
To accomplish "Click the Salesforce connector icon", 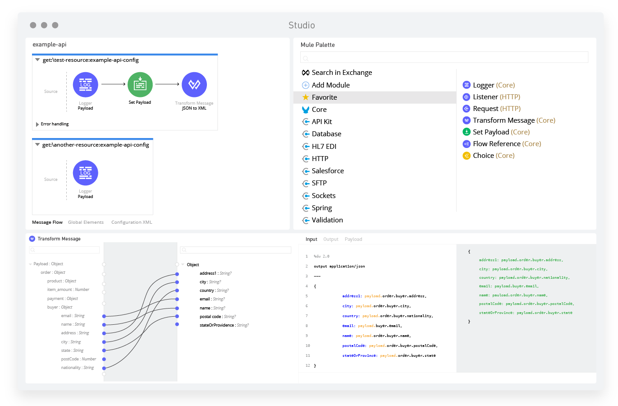I will tap(306, 171).
